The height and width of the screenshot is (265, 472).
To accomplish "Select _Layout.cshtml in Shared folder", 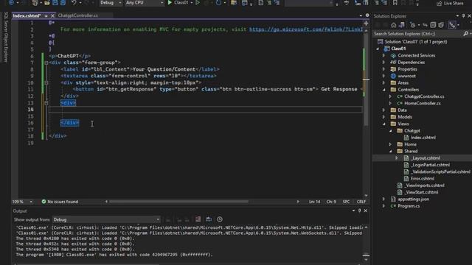I will coord(426,158).
